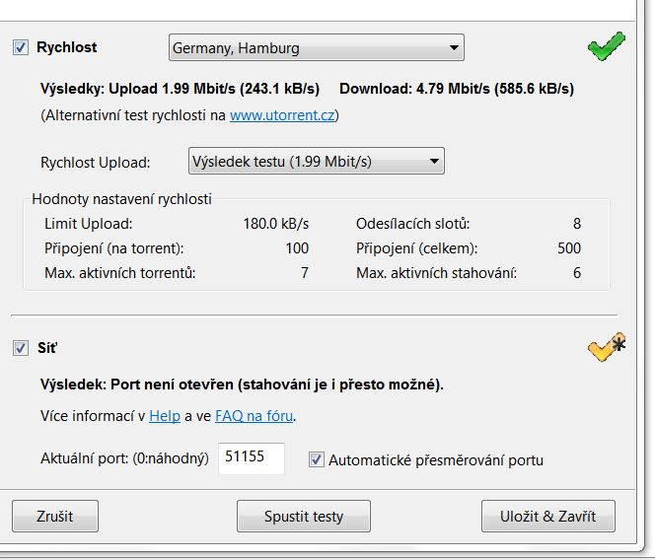The height and width of the screenshot is (560, 655).
Task: Click the Limit Upload value 180.0 kB/s
Action: pyautogui.click(x=275, y=224)
